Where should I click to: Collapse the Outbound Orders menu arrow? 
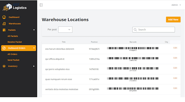coord(34,48)
